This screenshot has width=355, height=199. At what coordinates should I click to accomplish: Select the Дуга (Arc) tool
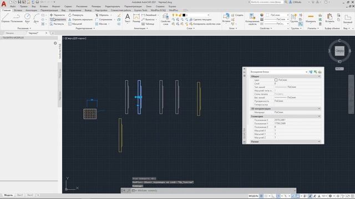point(36,18)
